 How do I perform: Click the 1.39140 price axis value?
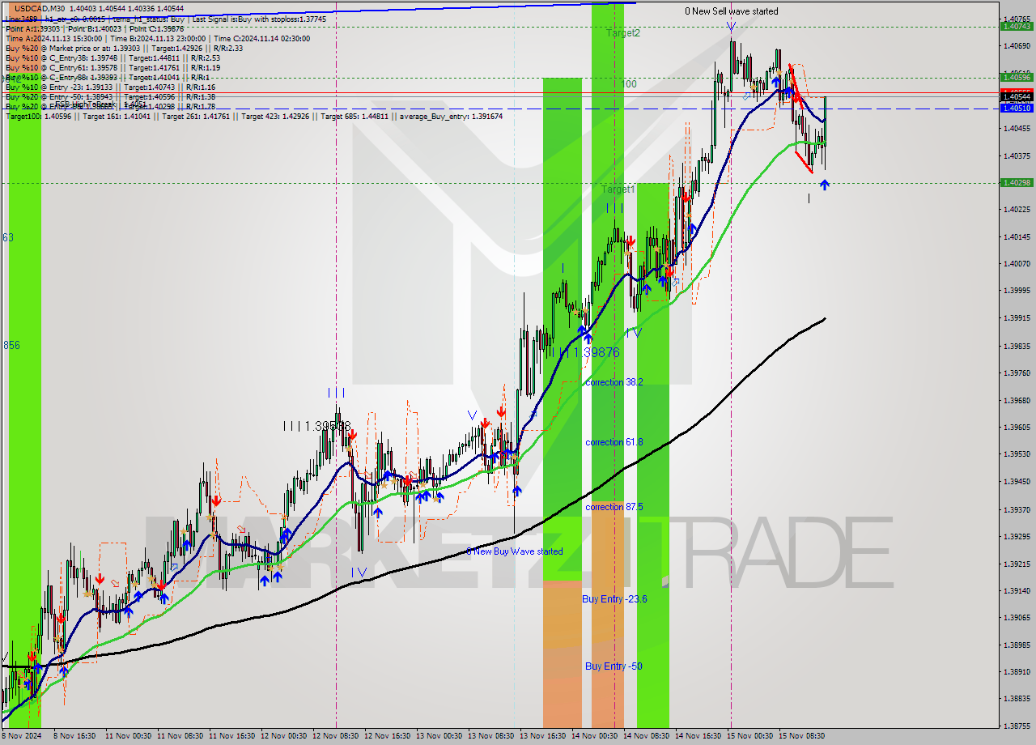(x=1016, y=590)
